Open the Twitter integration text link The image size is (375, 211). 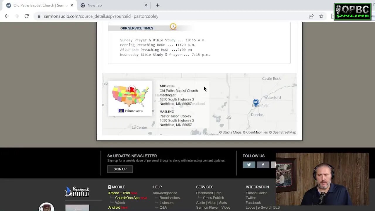click(251, 198)
